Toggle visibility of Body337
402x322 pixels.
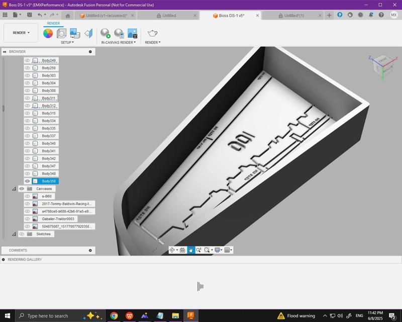tap(27, 136)
